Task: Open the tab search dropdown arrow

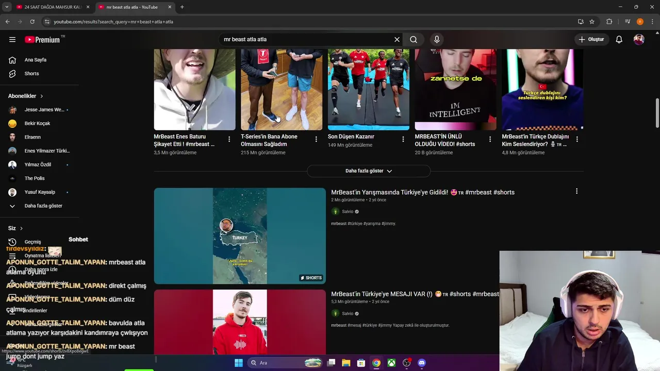Action: [x=7, y=7]
